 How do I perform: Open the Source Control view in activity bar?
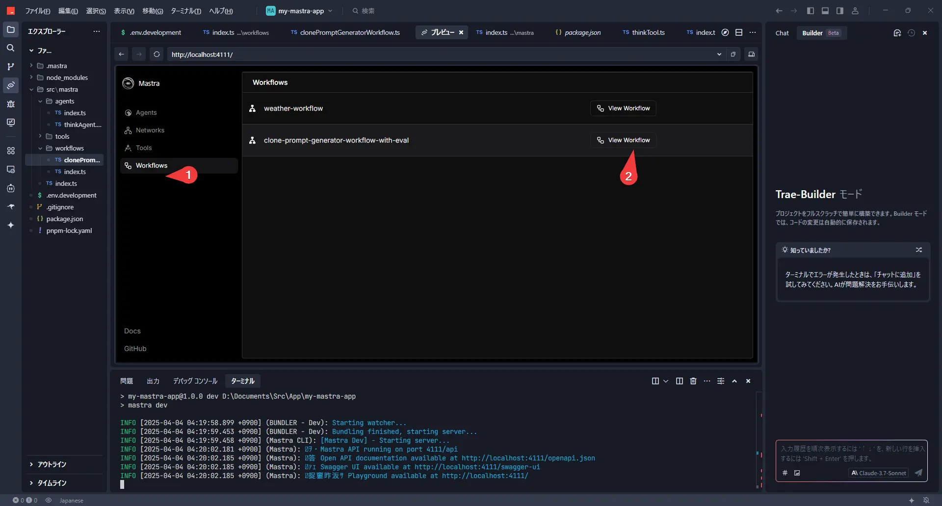click(10, 67)
